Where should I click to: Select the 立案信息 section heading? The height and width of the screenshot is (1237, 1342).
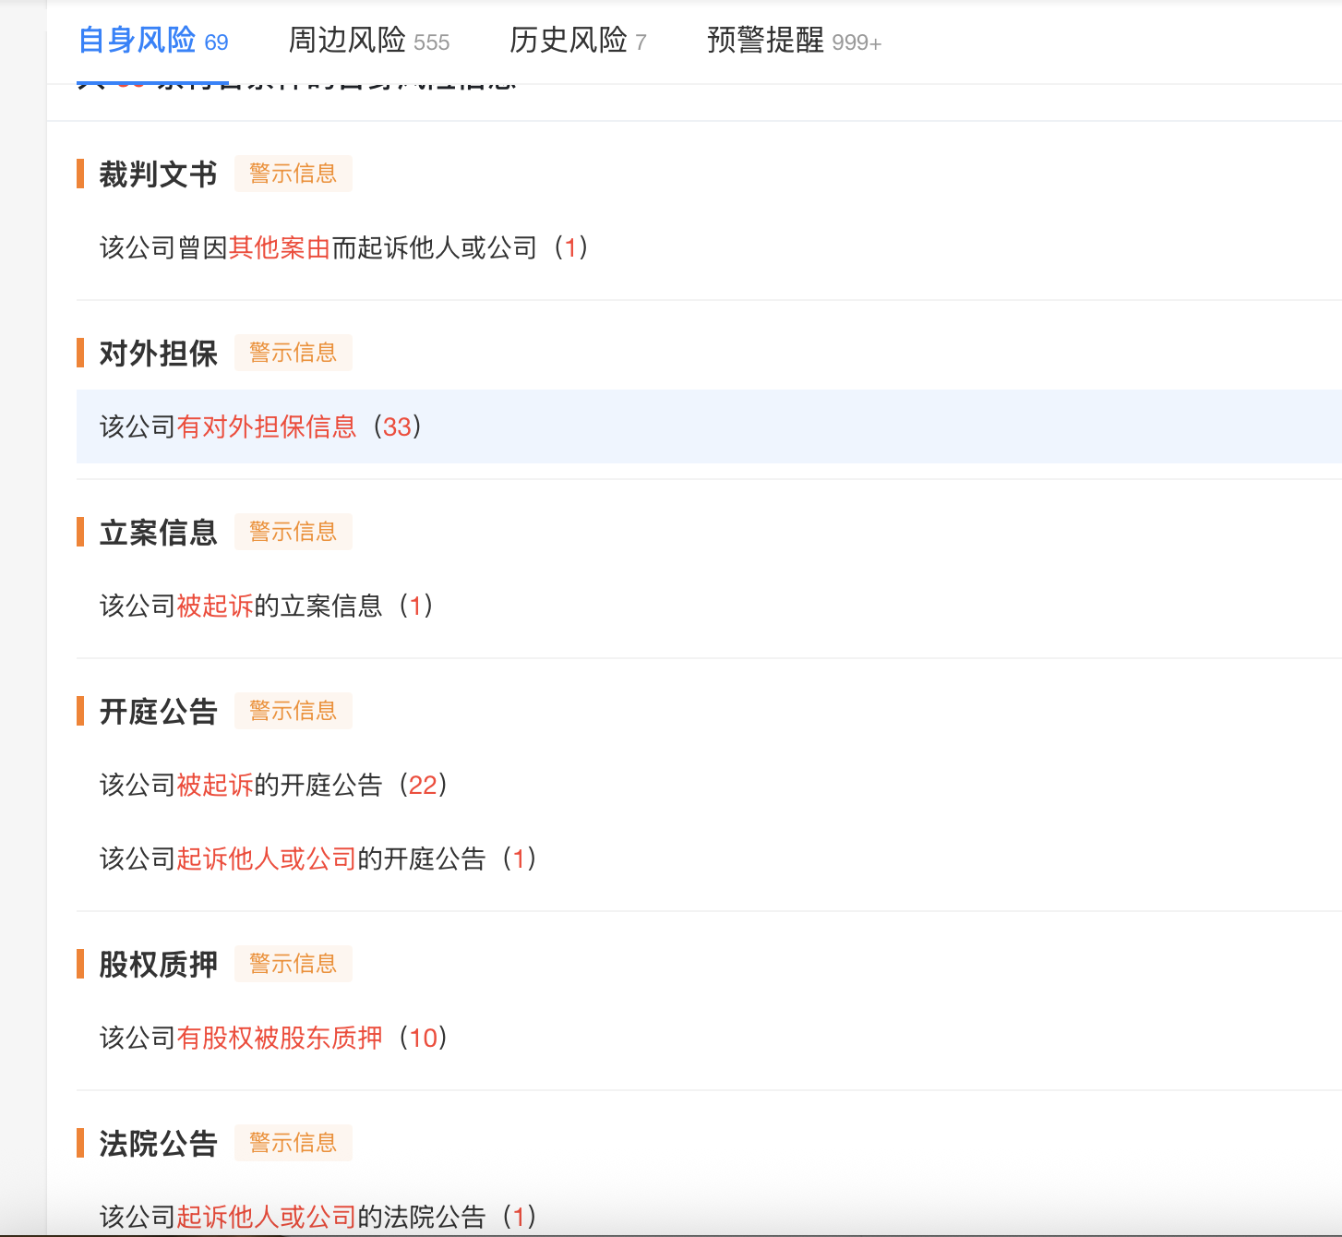point(158,532)
